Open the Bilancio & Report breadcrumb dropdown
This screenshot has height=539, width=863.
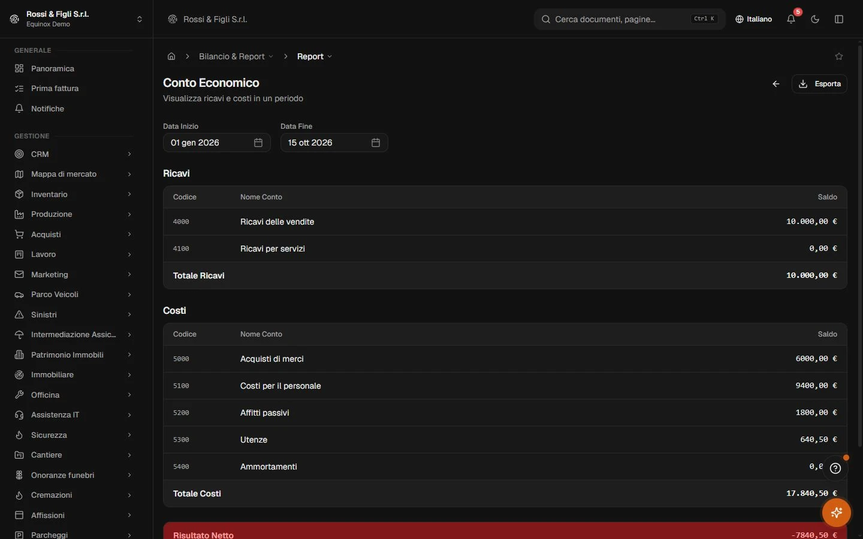pos(236,56)
